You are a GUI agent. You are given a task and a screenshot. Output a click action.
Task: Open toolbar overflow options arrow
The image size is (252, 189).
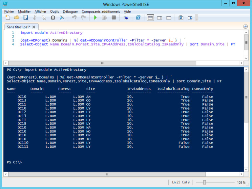tap(197, 19)
